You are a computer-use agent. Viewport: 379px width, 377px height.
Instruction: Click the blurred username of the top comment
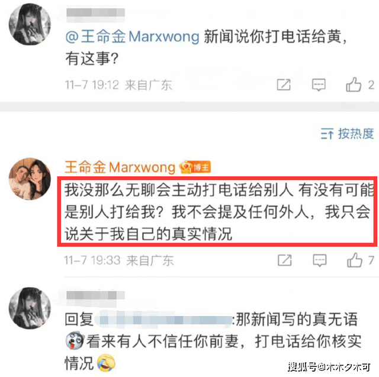pos(96,12)
